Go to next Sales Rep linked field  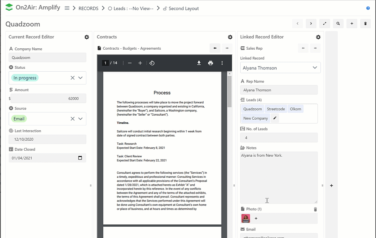tap(315, 48)
